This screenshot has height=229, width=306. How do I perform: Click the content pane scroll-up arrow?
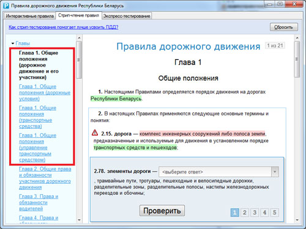[x=297, y=38]
